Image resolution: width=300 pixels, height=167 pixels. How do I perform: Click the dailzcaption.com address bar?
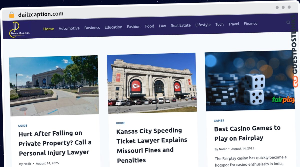(x=41, y=14)
